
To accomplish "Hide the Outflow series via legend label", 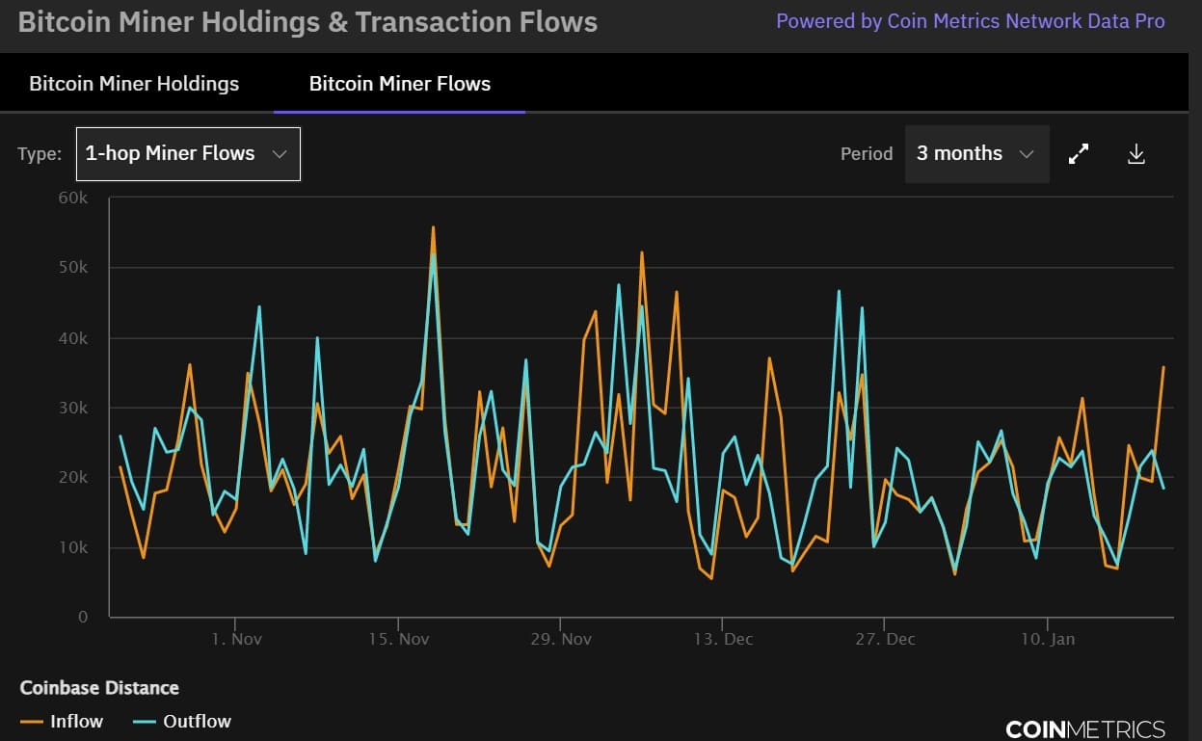I will coord(197,721).
